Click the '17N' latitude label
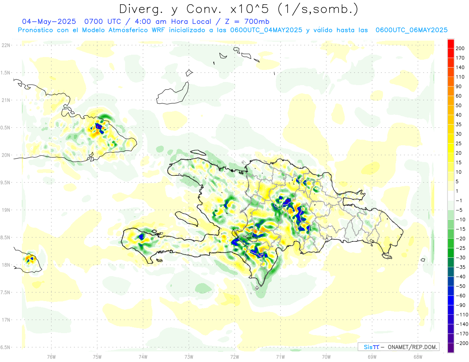The image size is (469, 362). 5,320
